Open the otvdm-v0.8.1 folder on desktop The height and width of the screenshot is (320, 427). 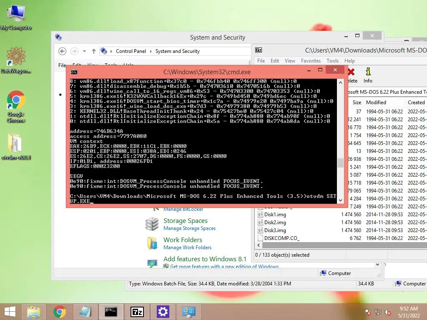pos(16,147)
